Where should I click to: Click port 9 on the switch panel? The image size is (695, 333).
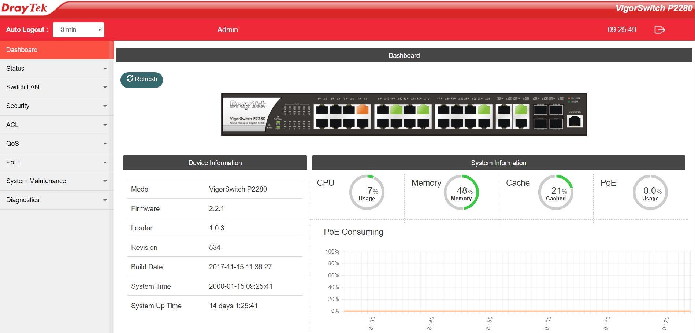click(383, 109)
